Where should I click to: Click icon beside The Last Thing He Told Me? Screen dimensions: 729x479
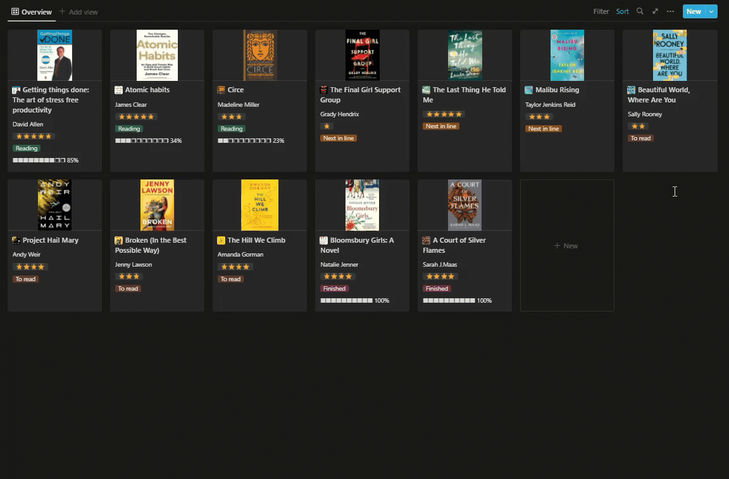(427, 90)
